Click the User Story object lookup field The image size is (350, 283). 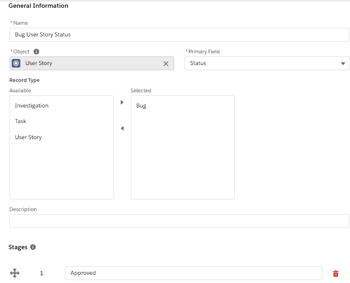point(91,63)
